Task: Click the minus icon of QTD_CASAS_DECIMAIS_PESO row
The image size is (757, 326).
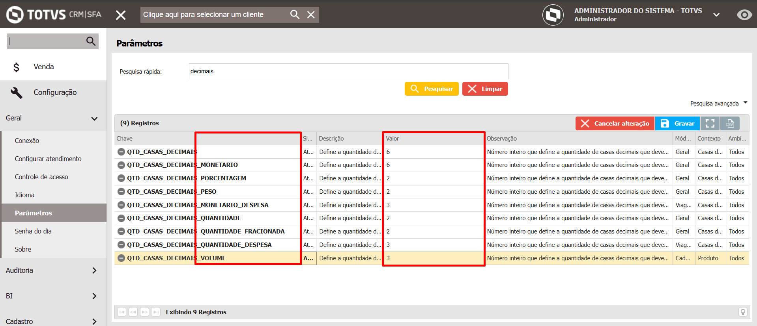Action: (121, 192)
